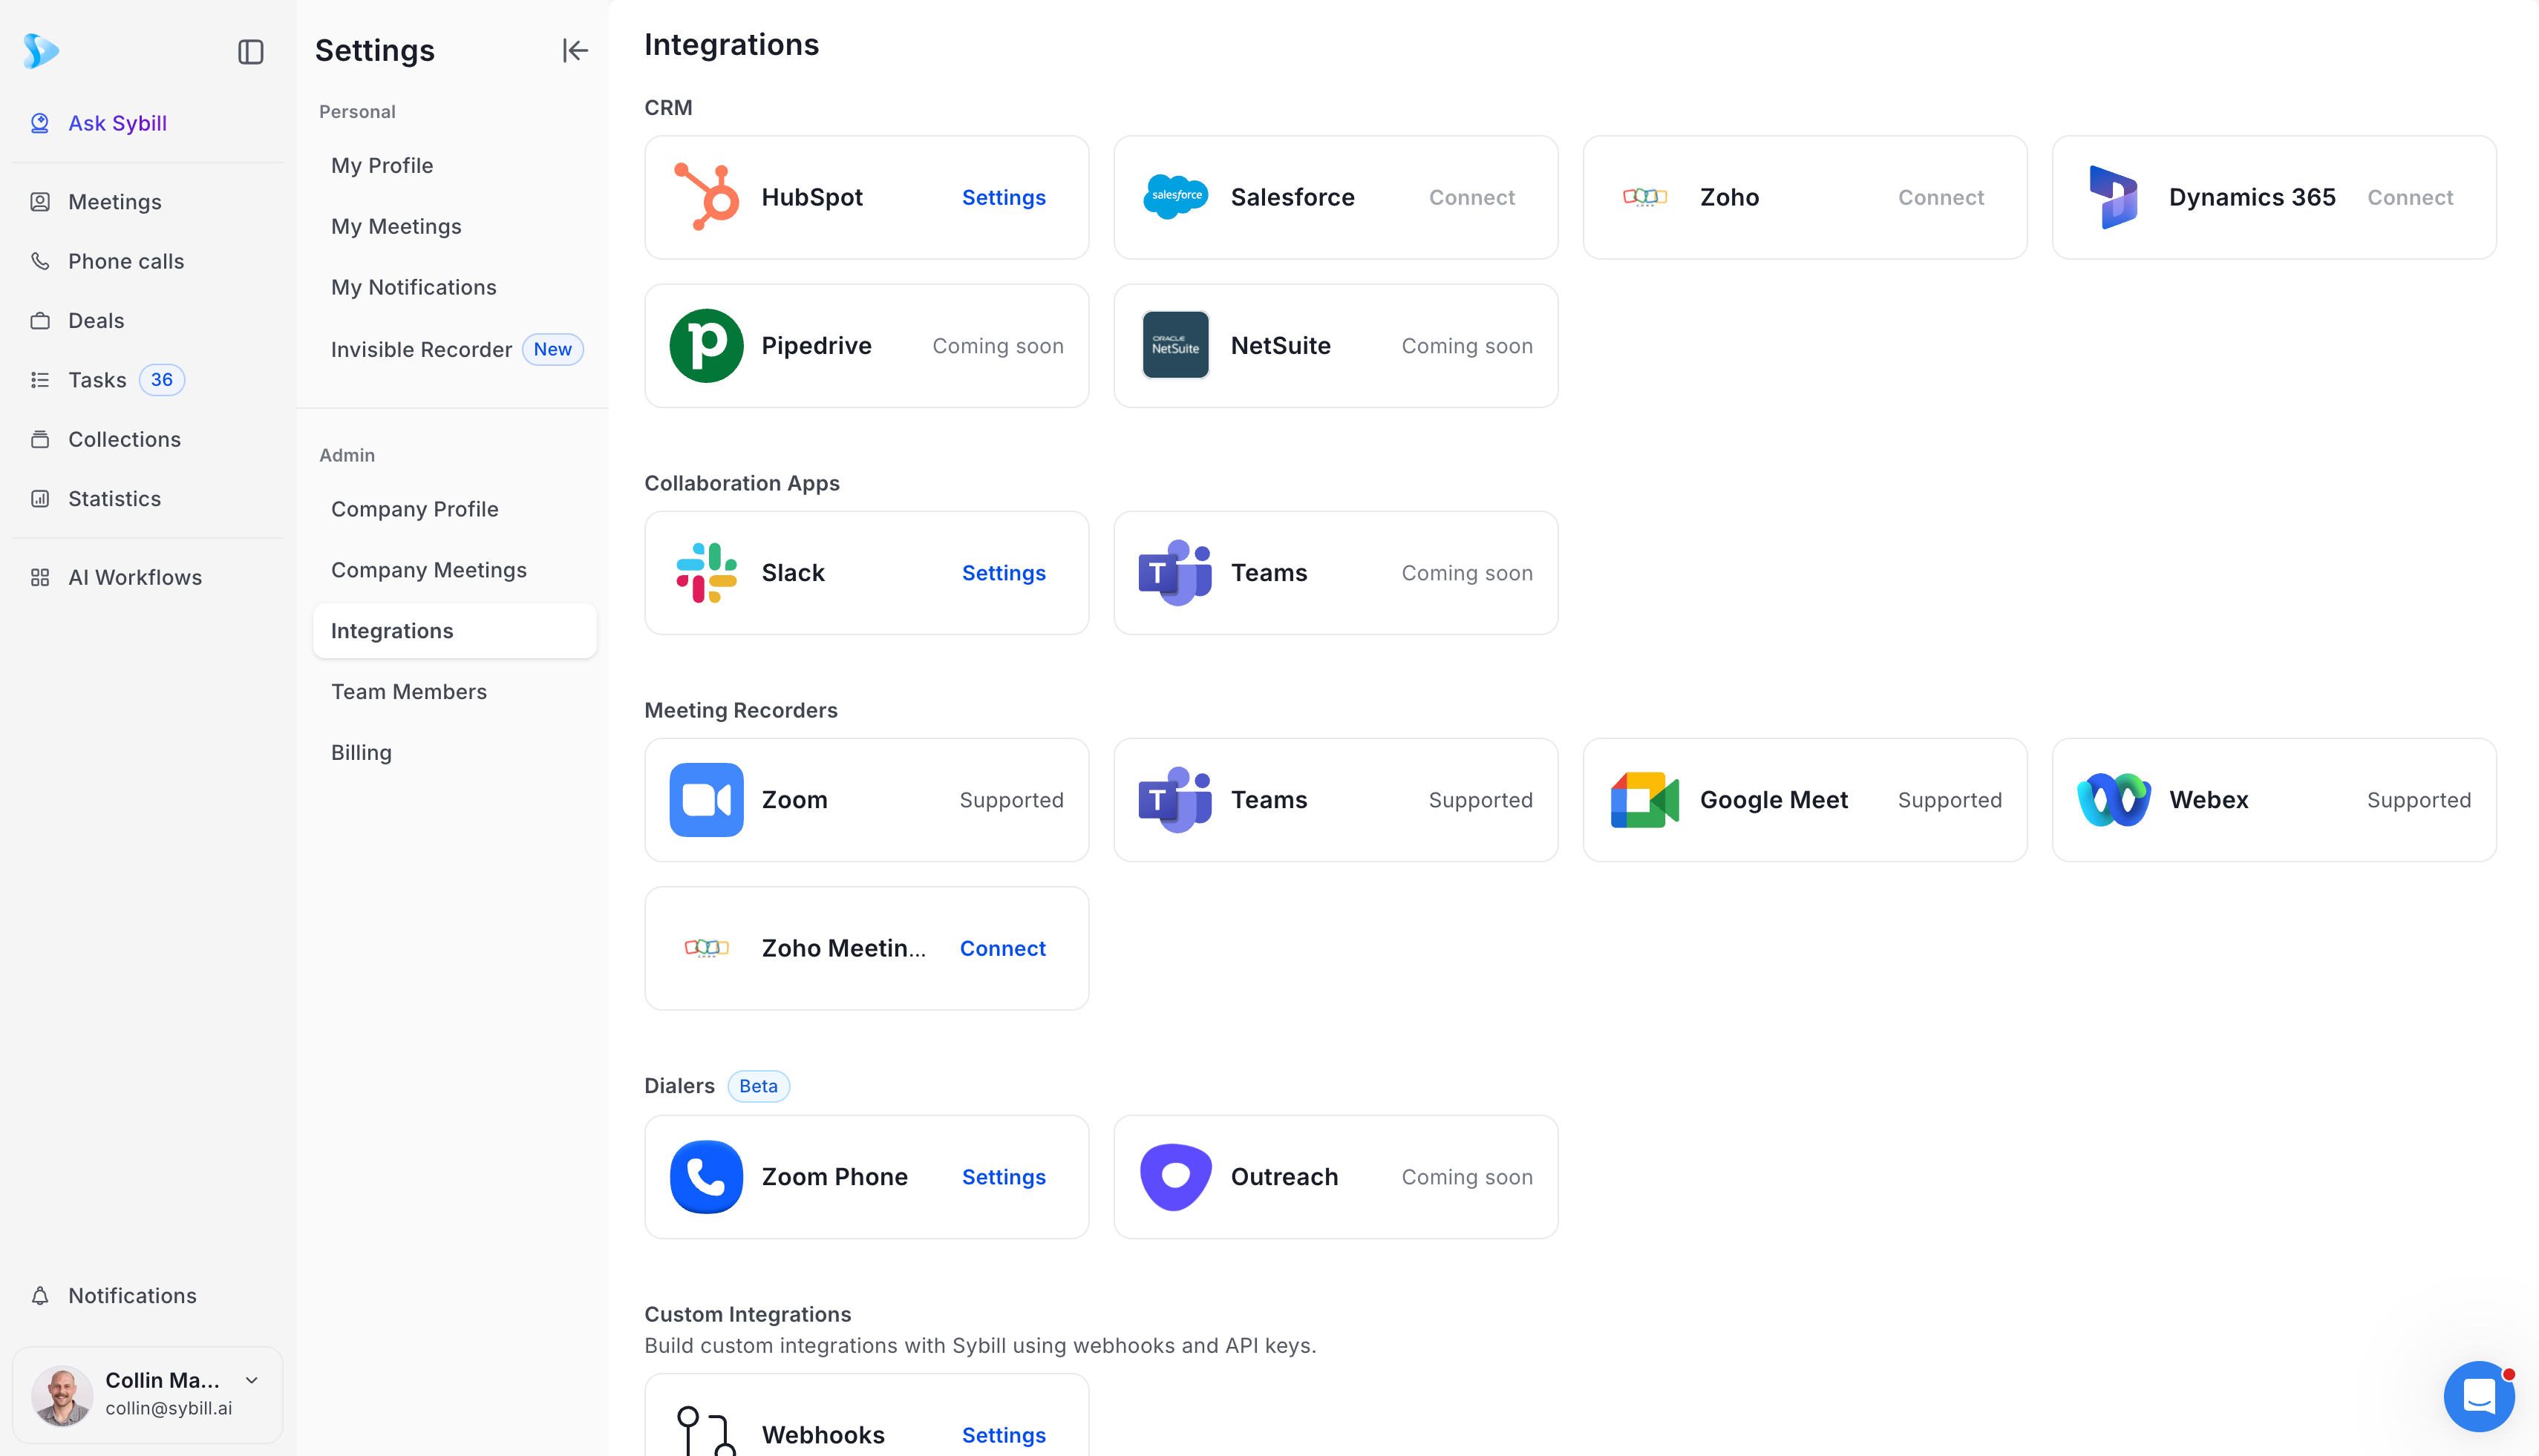Image resolution: width=2539 pixels, height=1456 pixels.
Task: Expand the Collin account menu chevron
Action: pyautogui.click(x=252, y=1380)
